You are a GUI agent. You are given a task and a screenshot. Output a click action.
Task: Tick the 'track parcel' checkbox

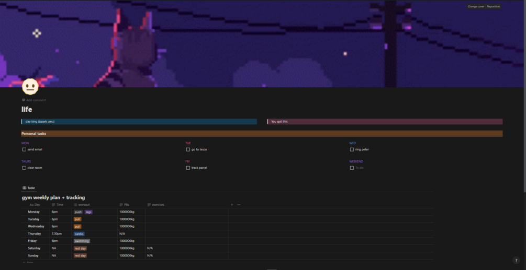coord(188,168)
